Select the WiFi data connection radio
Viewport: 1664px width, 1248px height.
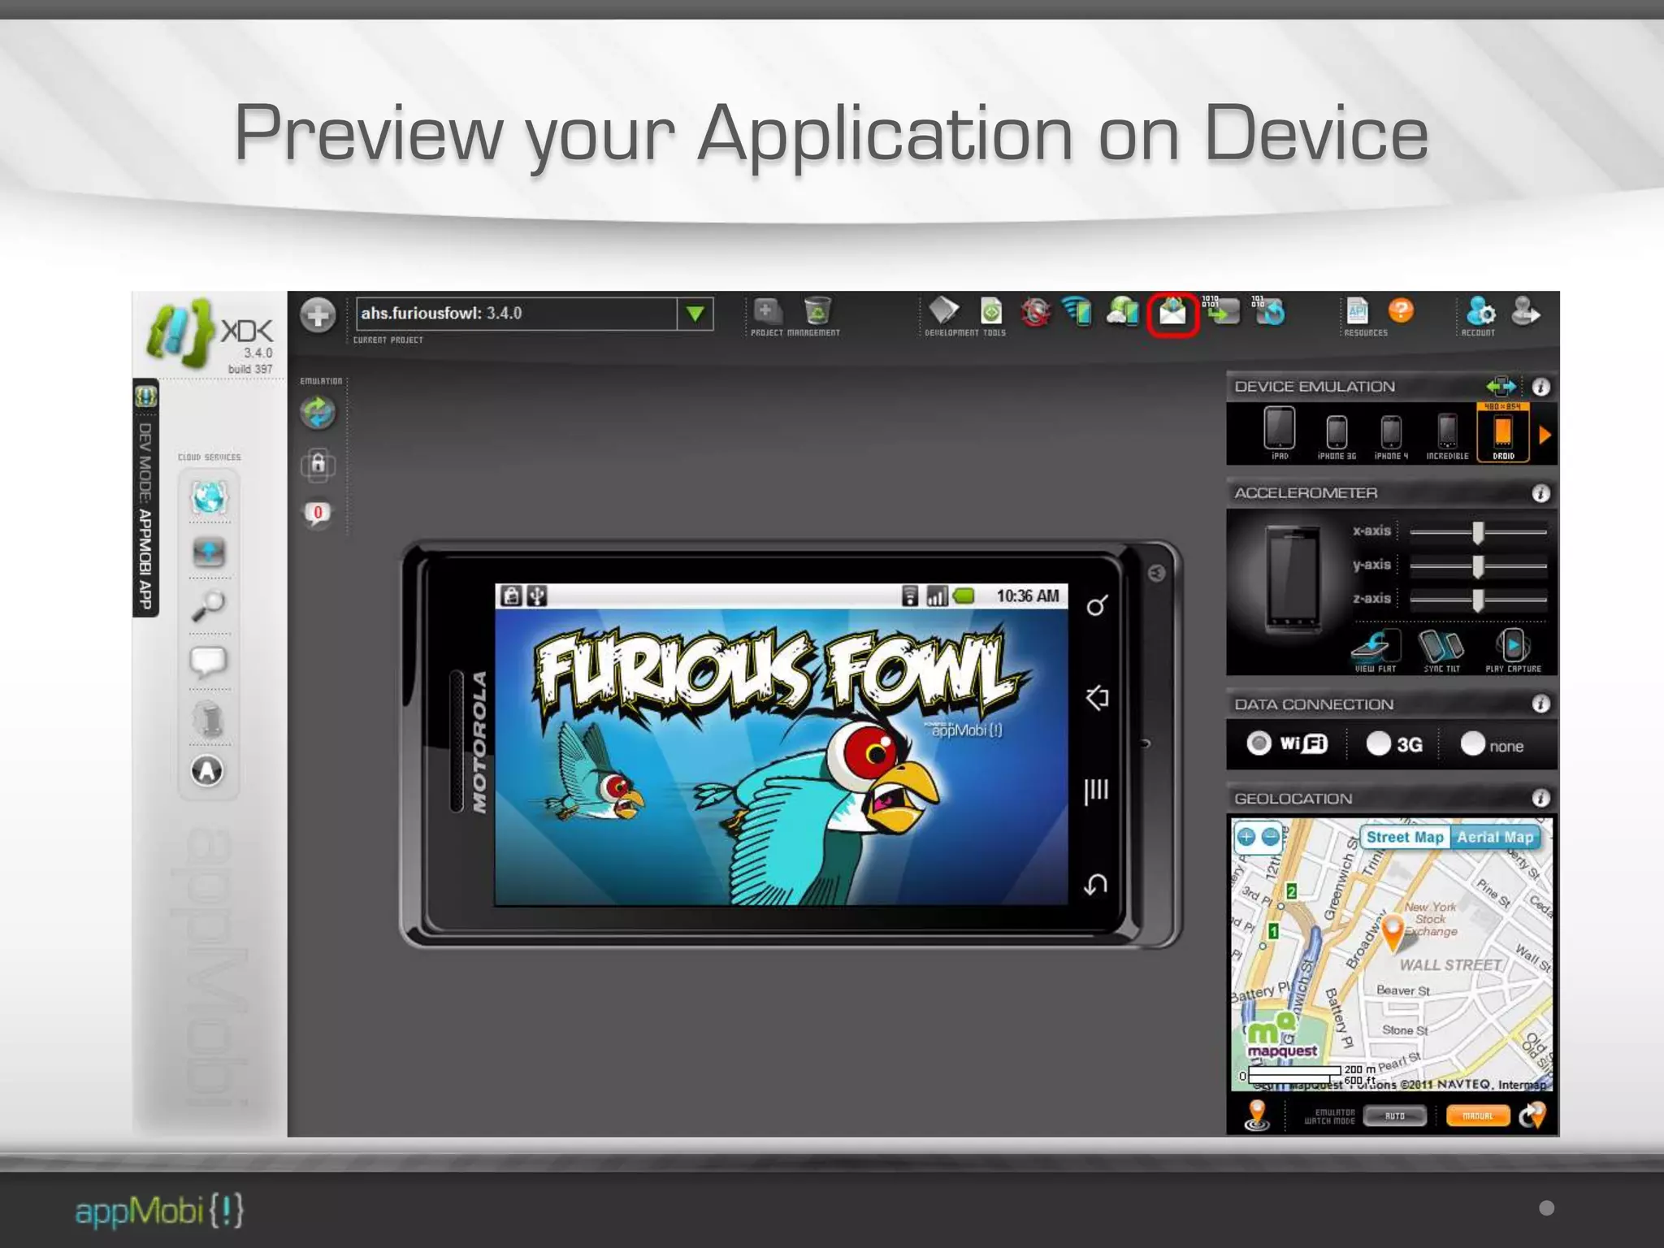tap(1259, 743)
